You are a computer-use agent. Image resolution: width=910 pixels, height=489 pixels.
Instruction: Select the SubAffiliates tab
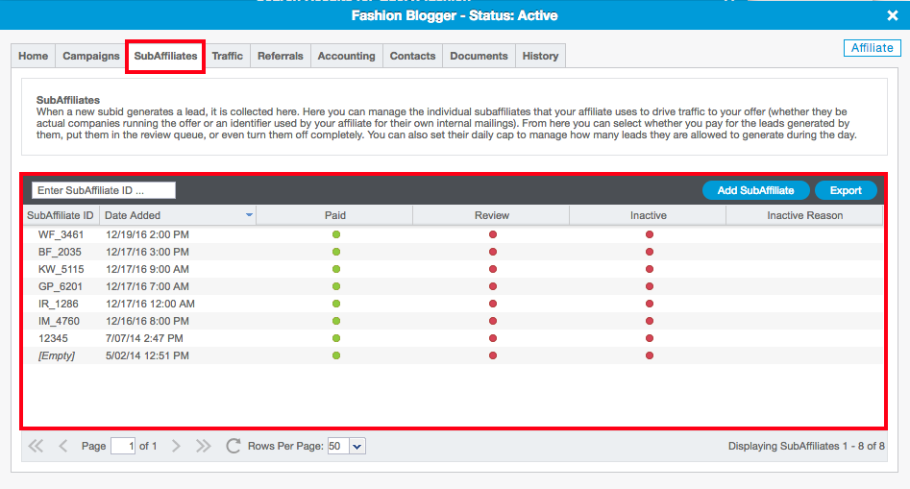pos(165,56)
